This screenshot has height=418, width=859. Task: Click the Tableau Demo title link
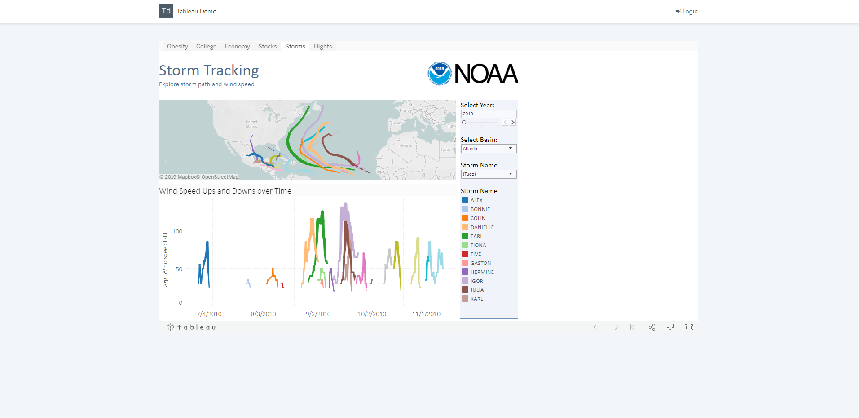click(x=197, y=11)
